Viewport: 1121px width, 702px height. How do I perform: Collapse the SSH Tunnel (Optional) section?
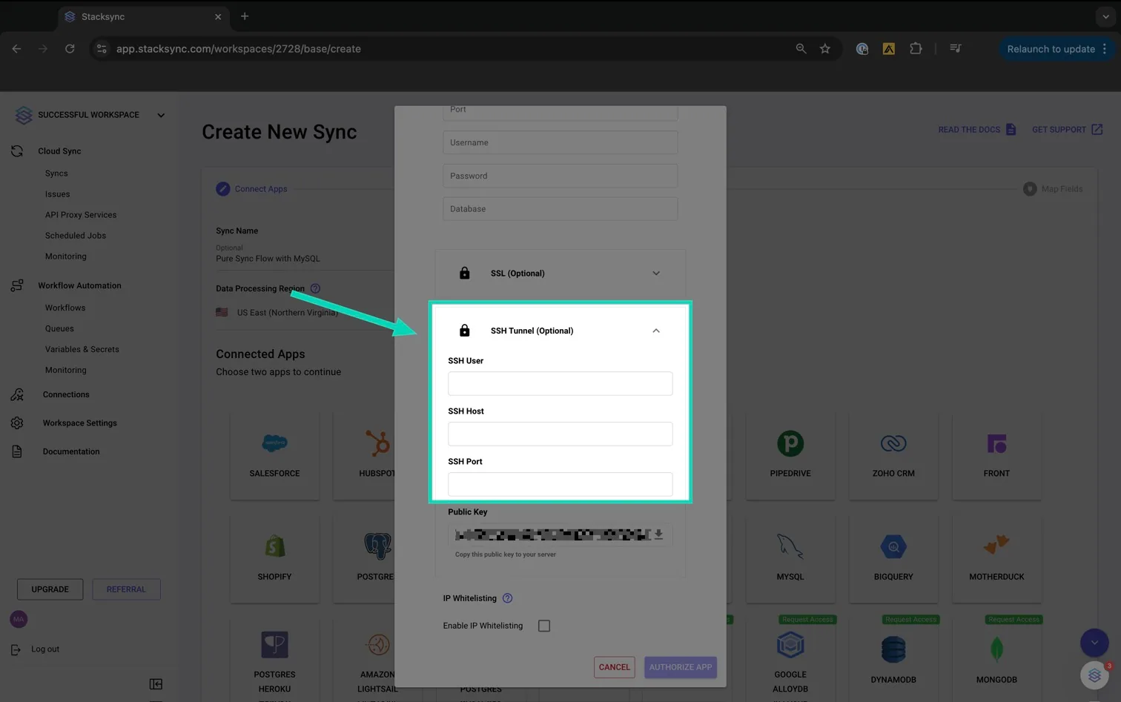656,331
